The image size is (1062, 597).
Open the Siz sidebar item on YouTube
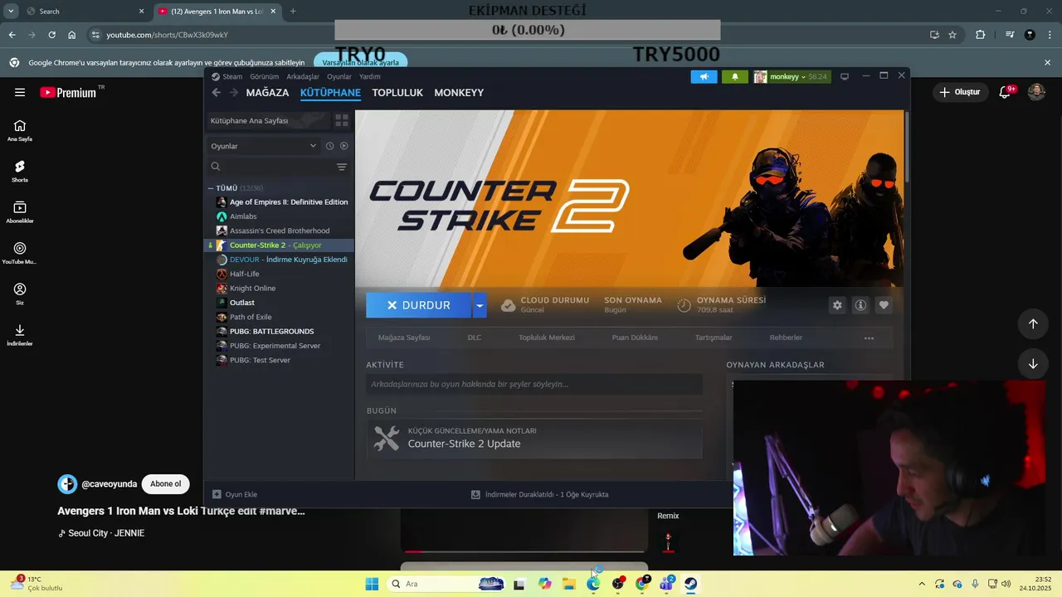pos(20,294)
